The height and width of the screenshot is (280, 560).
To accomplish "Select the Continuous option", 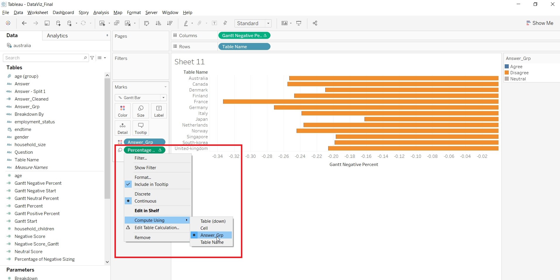I will click(145, 201).
